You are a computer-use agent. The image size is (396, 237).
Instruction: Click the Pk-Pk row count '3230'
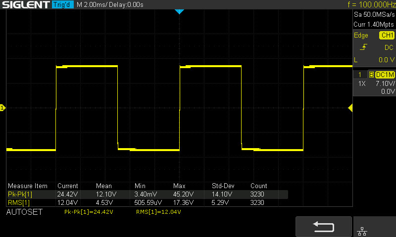[x=257, y=195]
